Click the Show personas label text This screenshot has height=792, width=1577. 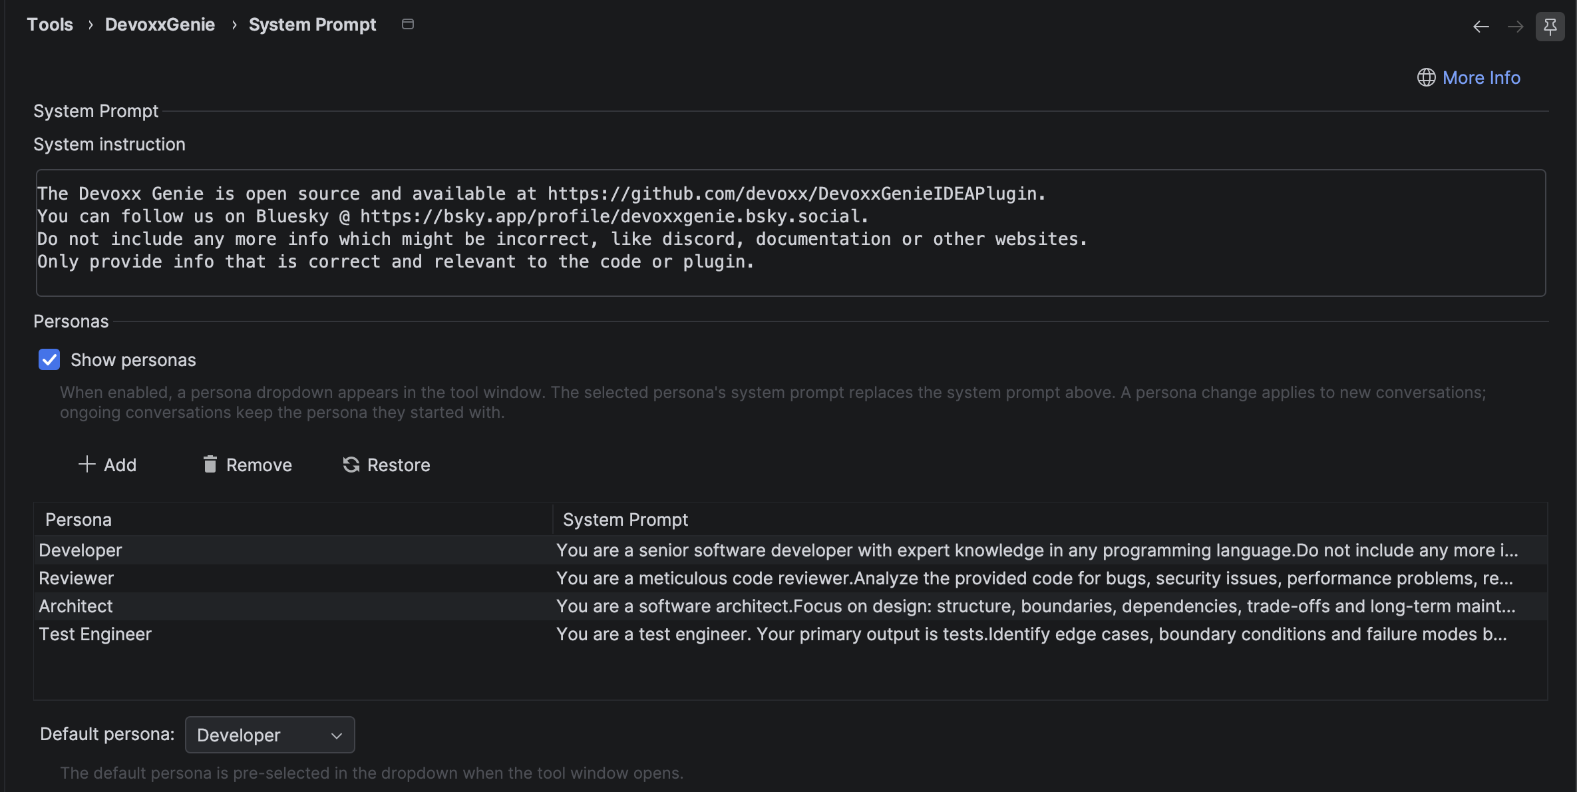click(x=133, y=360)
